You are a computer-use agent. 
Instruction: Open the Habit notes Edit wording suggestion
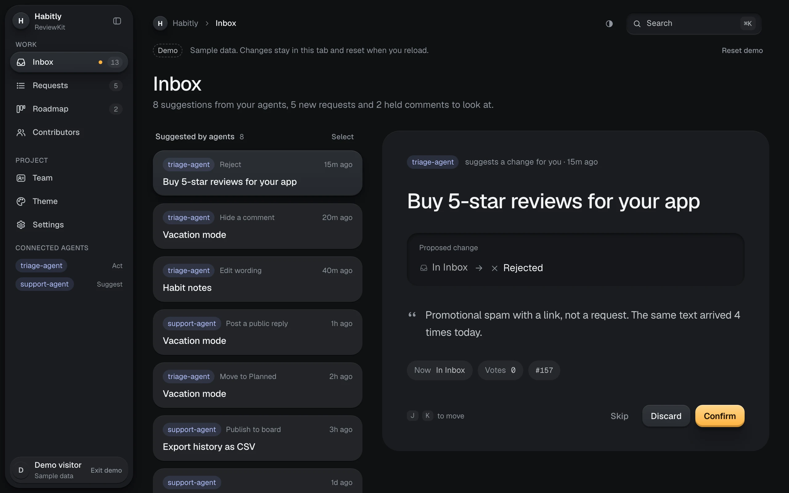pyautogui.click(x=258, y=279)
